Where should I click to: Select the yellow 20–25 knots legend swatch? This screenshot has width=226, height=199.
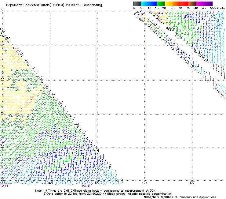tap(169, 4)
